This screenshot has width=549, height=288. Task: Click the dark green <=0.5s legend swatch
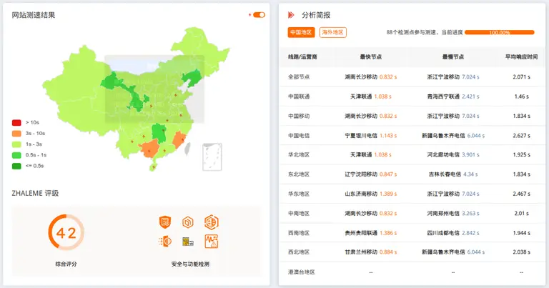tap(16, 166)
